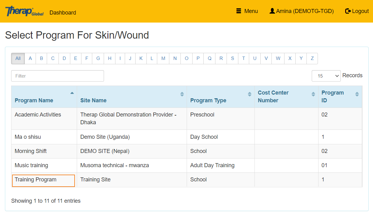The height and width of the screenshot is (216, 373).
Task: Open the hamburger Menu icon
Action: (239, 11)
